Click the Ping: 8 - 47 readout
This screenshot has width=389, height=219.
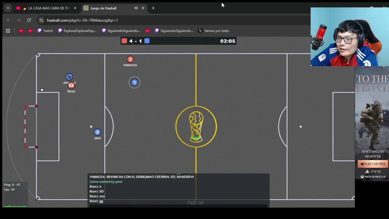point(12,185)
